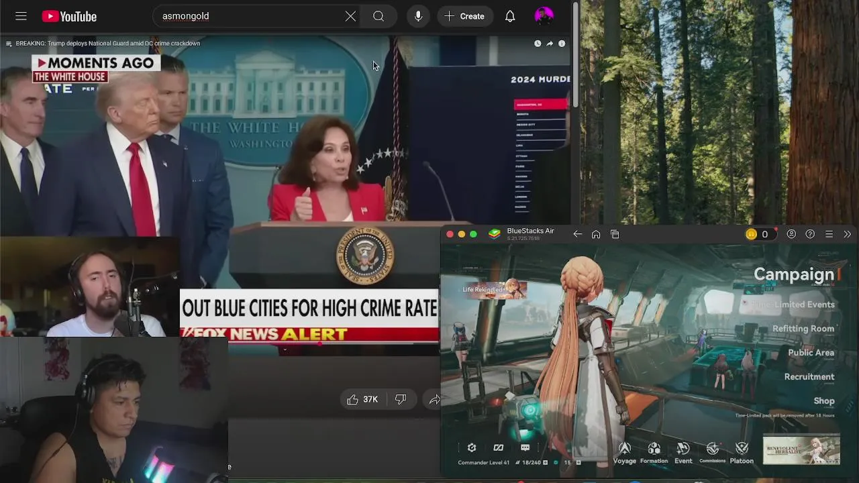Open the Campaign menu in game
The image size is (859, 483).
pyautogui.click(x=793, y=274)
